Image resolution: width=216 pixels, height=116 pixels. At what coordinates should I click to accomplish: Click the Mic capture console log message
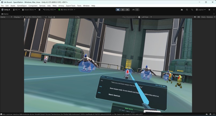pyautogui.click(x=73, y=114)
